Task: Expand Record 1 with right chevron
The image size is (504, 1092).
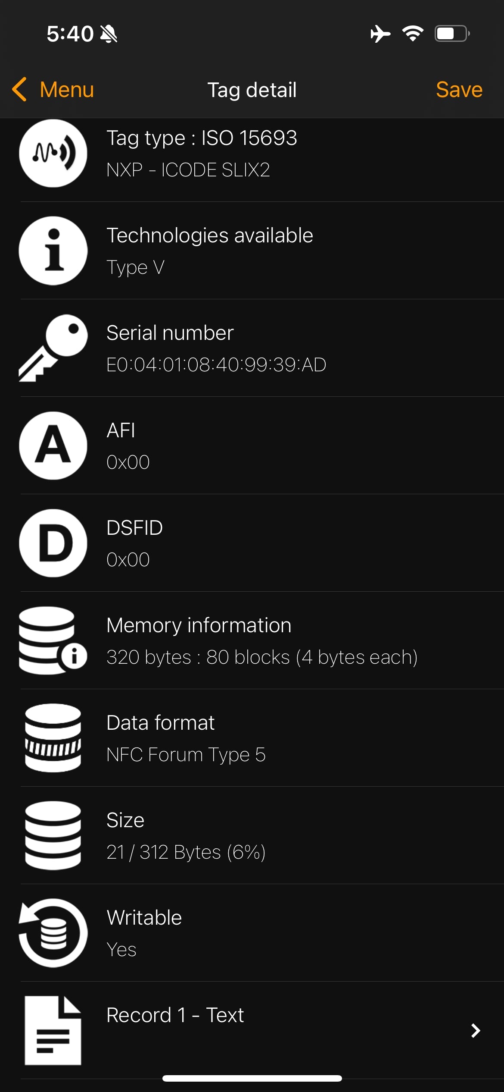Action: (476, 1030)
